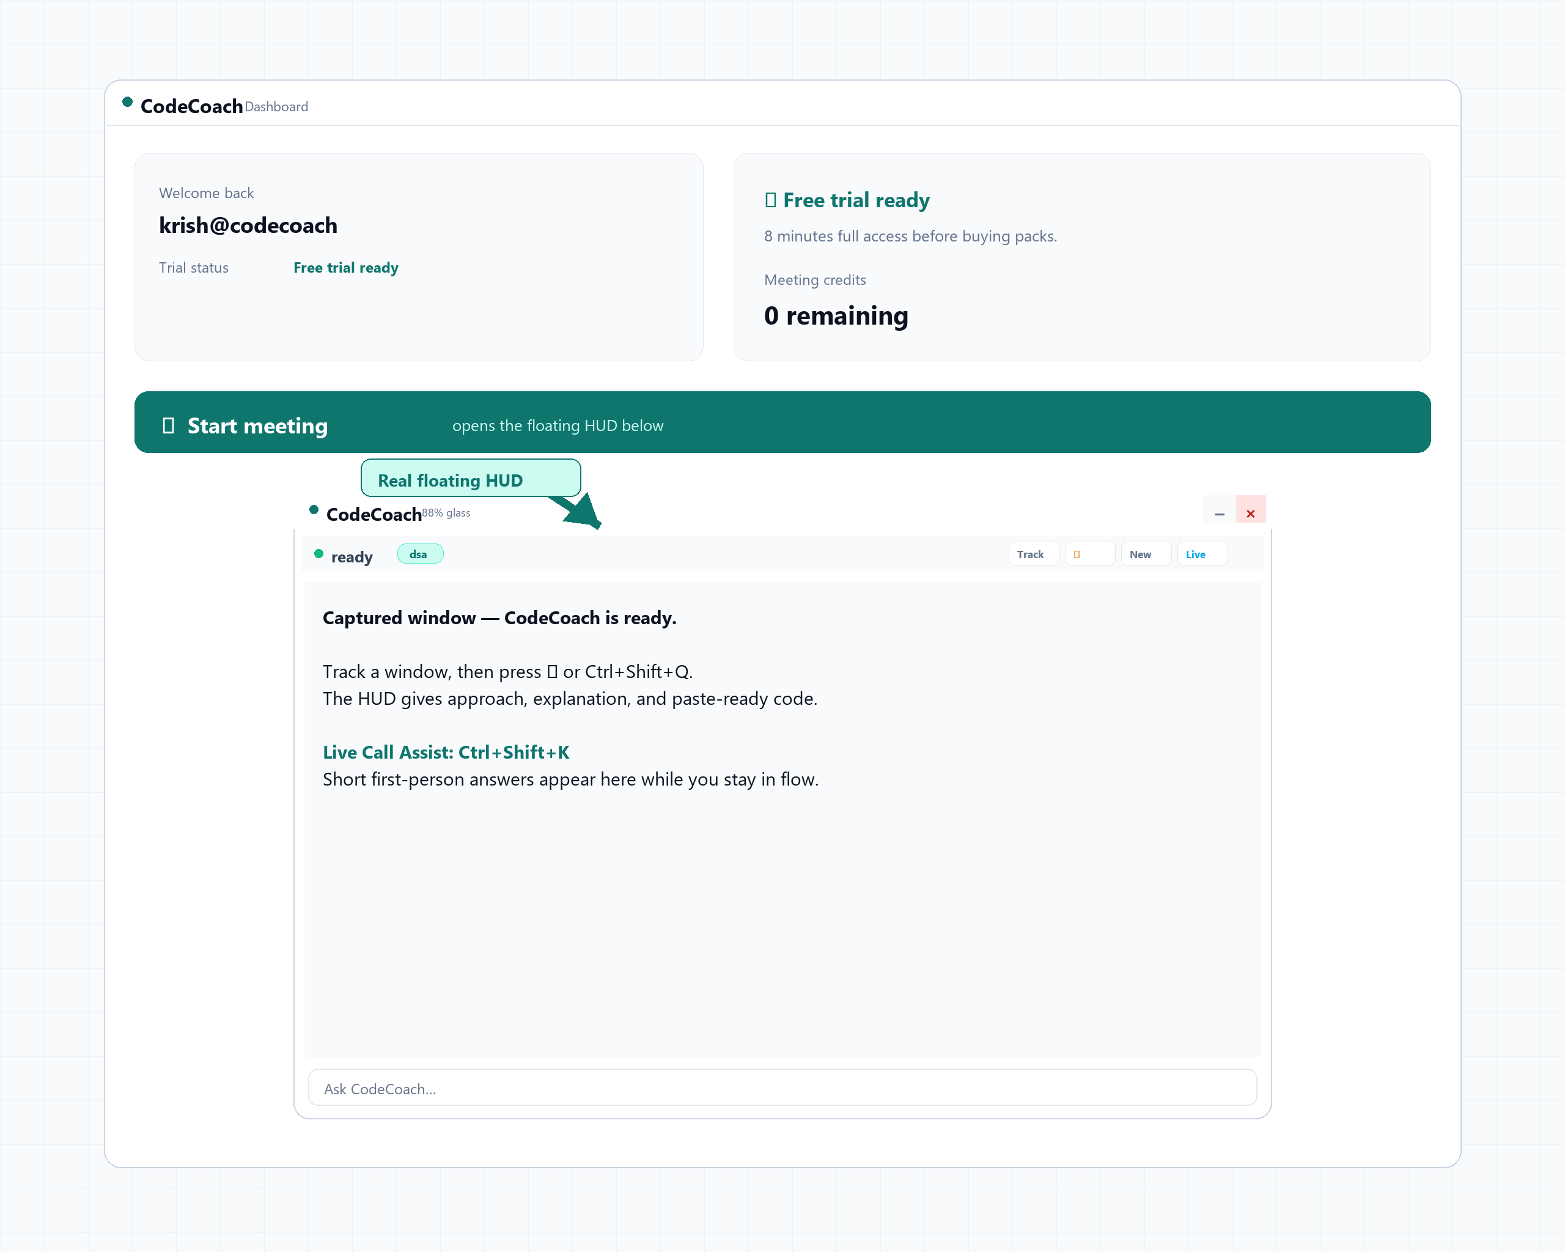
Task: Click 'Captured window — CodeCoach is ready.' heading
Action: point(499,617)
